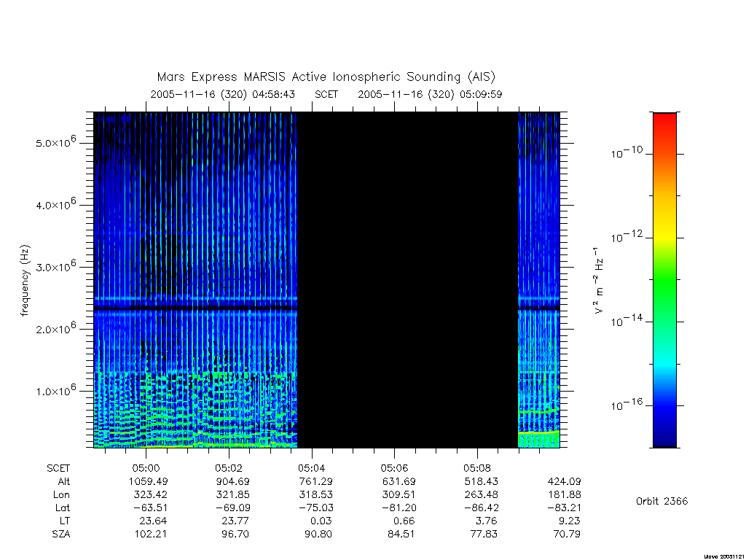Click start time '2005-11-16 (320) 04:58:43'
The height and width of the screenshot is (560, 746).
[x=223, y=94]
